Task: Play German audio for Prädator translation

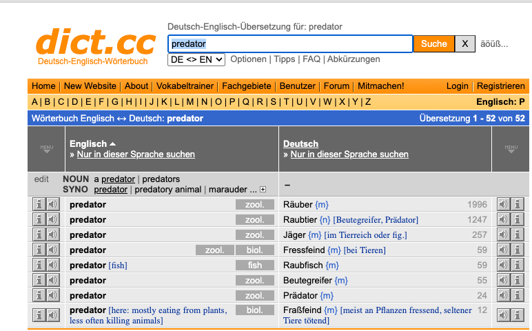Action: (x=504, y=295)
